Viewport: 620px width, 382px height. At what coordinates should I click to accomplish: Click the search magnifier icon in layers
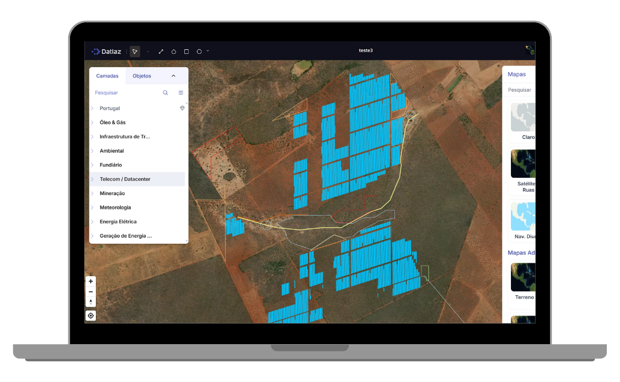point(165,93)
